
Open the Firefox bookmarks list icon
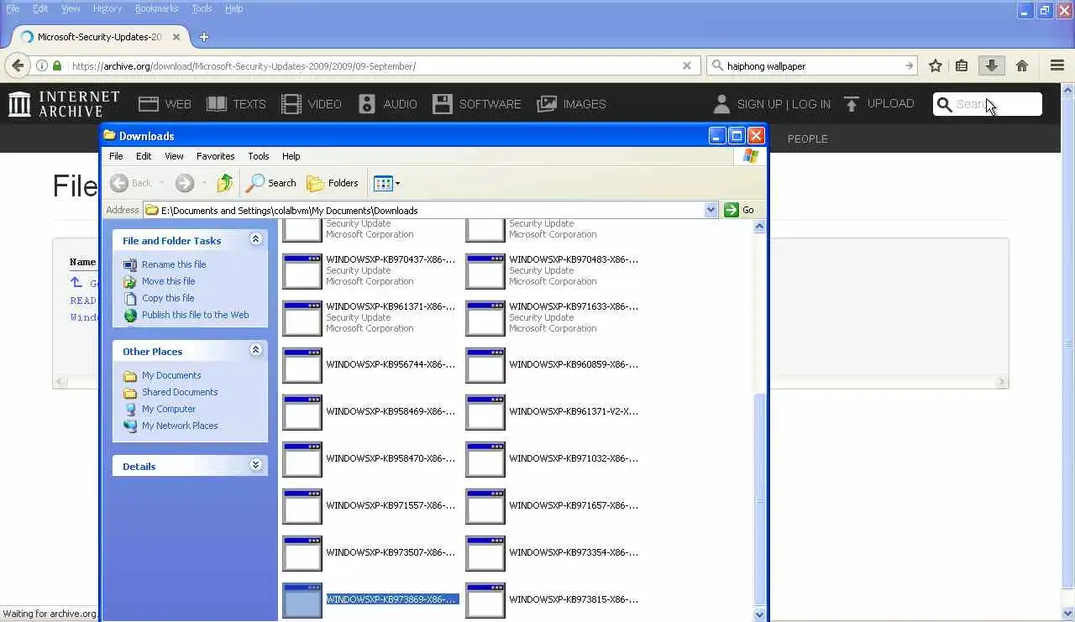click(962, 65)
